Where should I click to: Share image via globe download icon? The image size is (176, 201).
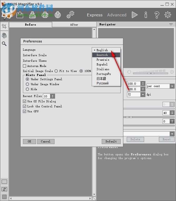click(x=58, y=15)
